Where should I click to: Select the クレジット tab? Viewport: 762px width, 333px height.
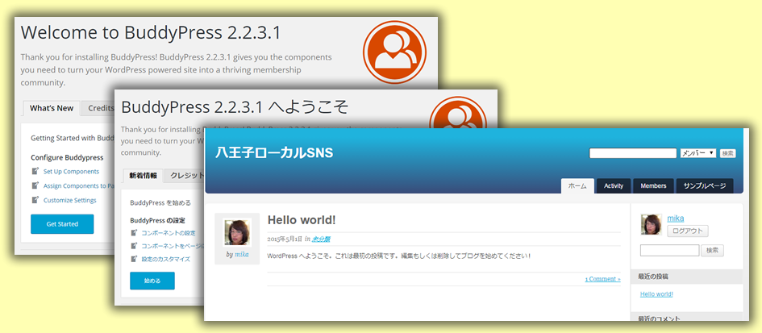185,176
